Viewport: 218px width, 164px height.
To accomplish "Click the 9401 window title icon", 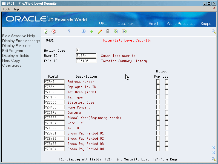I will 4,4.
